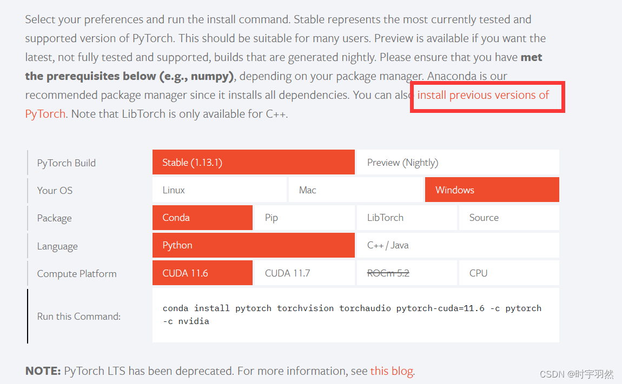
Task: Select the Stable (1.13.1) build option
Action: (254, 162)
